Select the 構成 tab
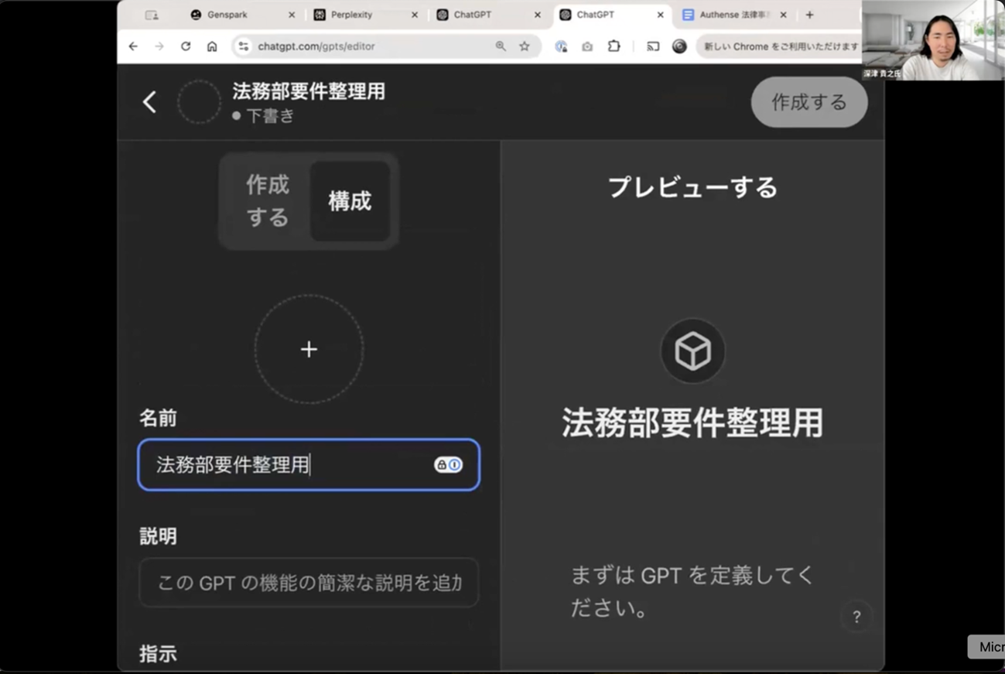Image resolution: width=1005 pixels, height=674 pixels. coord(350,201)
